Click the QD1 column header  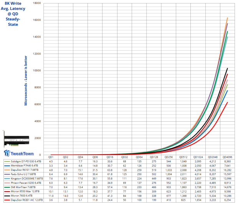(x=51, y=157)
